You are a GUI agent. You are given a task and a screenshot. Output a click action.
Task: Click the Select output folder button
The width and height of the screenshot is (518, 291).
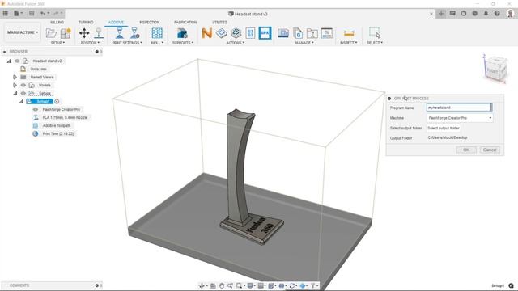pos(444,128)
